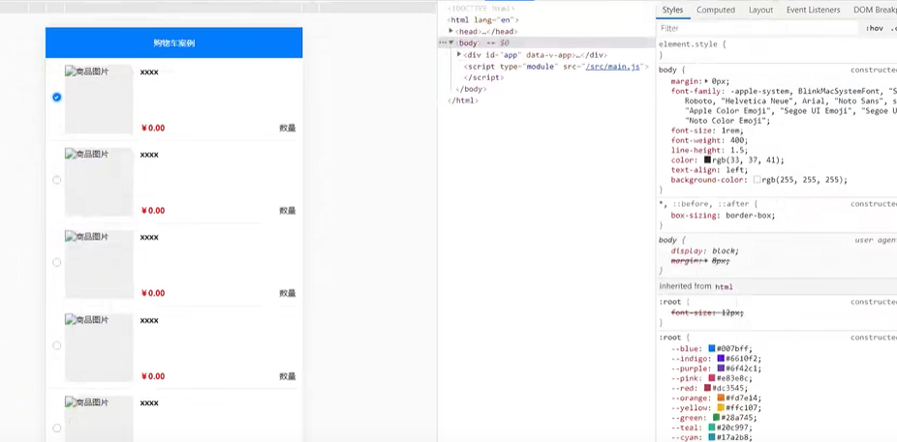Focus the Filter styles input field
897x442 pixels.
(x=758, y=28)
